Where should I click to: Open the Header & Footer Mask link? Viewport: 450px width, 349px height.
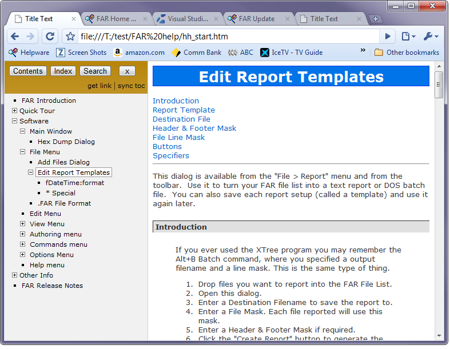coord(194,129)
